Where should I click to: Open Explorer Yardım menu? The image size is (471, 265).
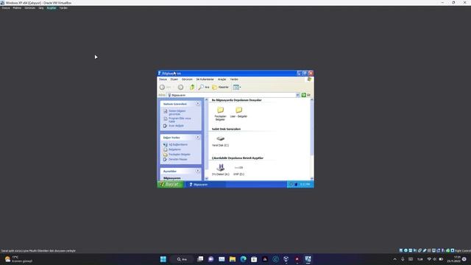click(x=234, y=79)
